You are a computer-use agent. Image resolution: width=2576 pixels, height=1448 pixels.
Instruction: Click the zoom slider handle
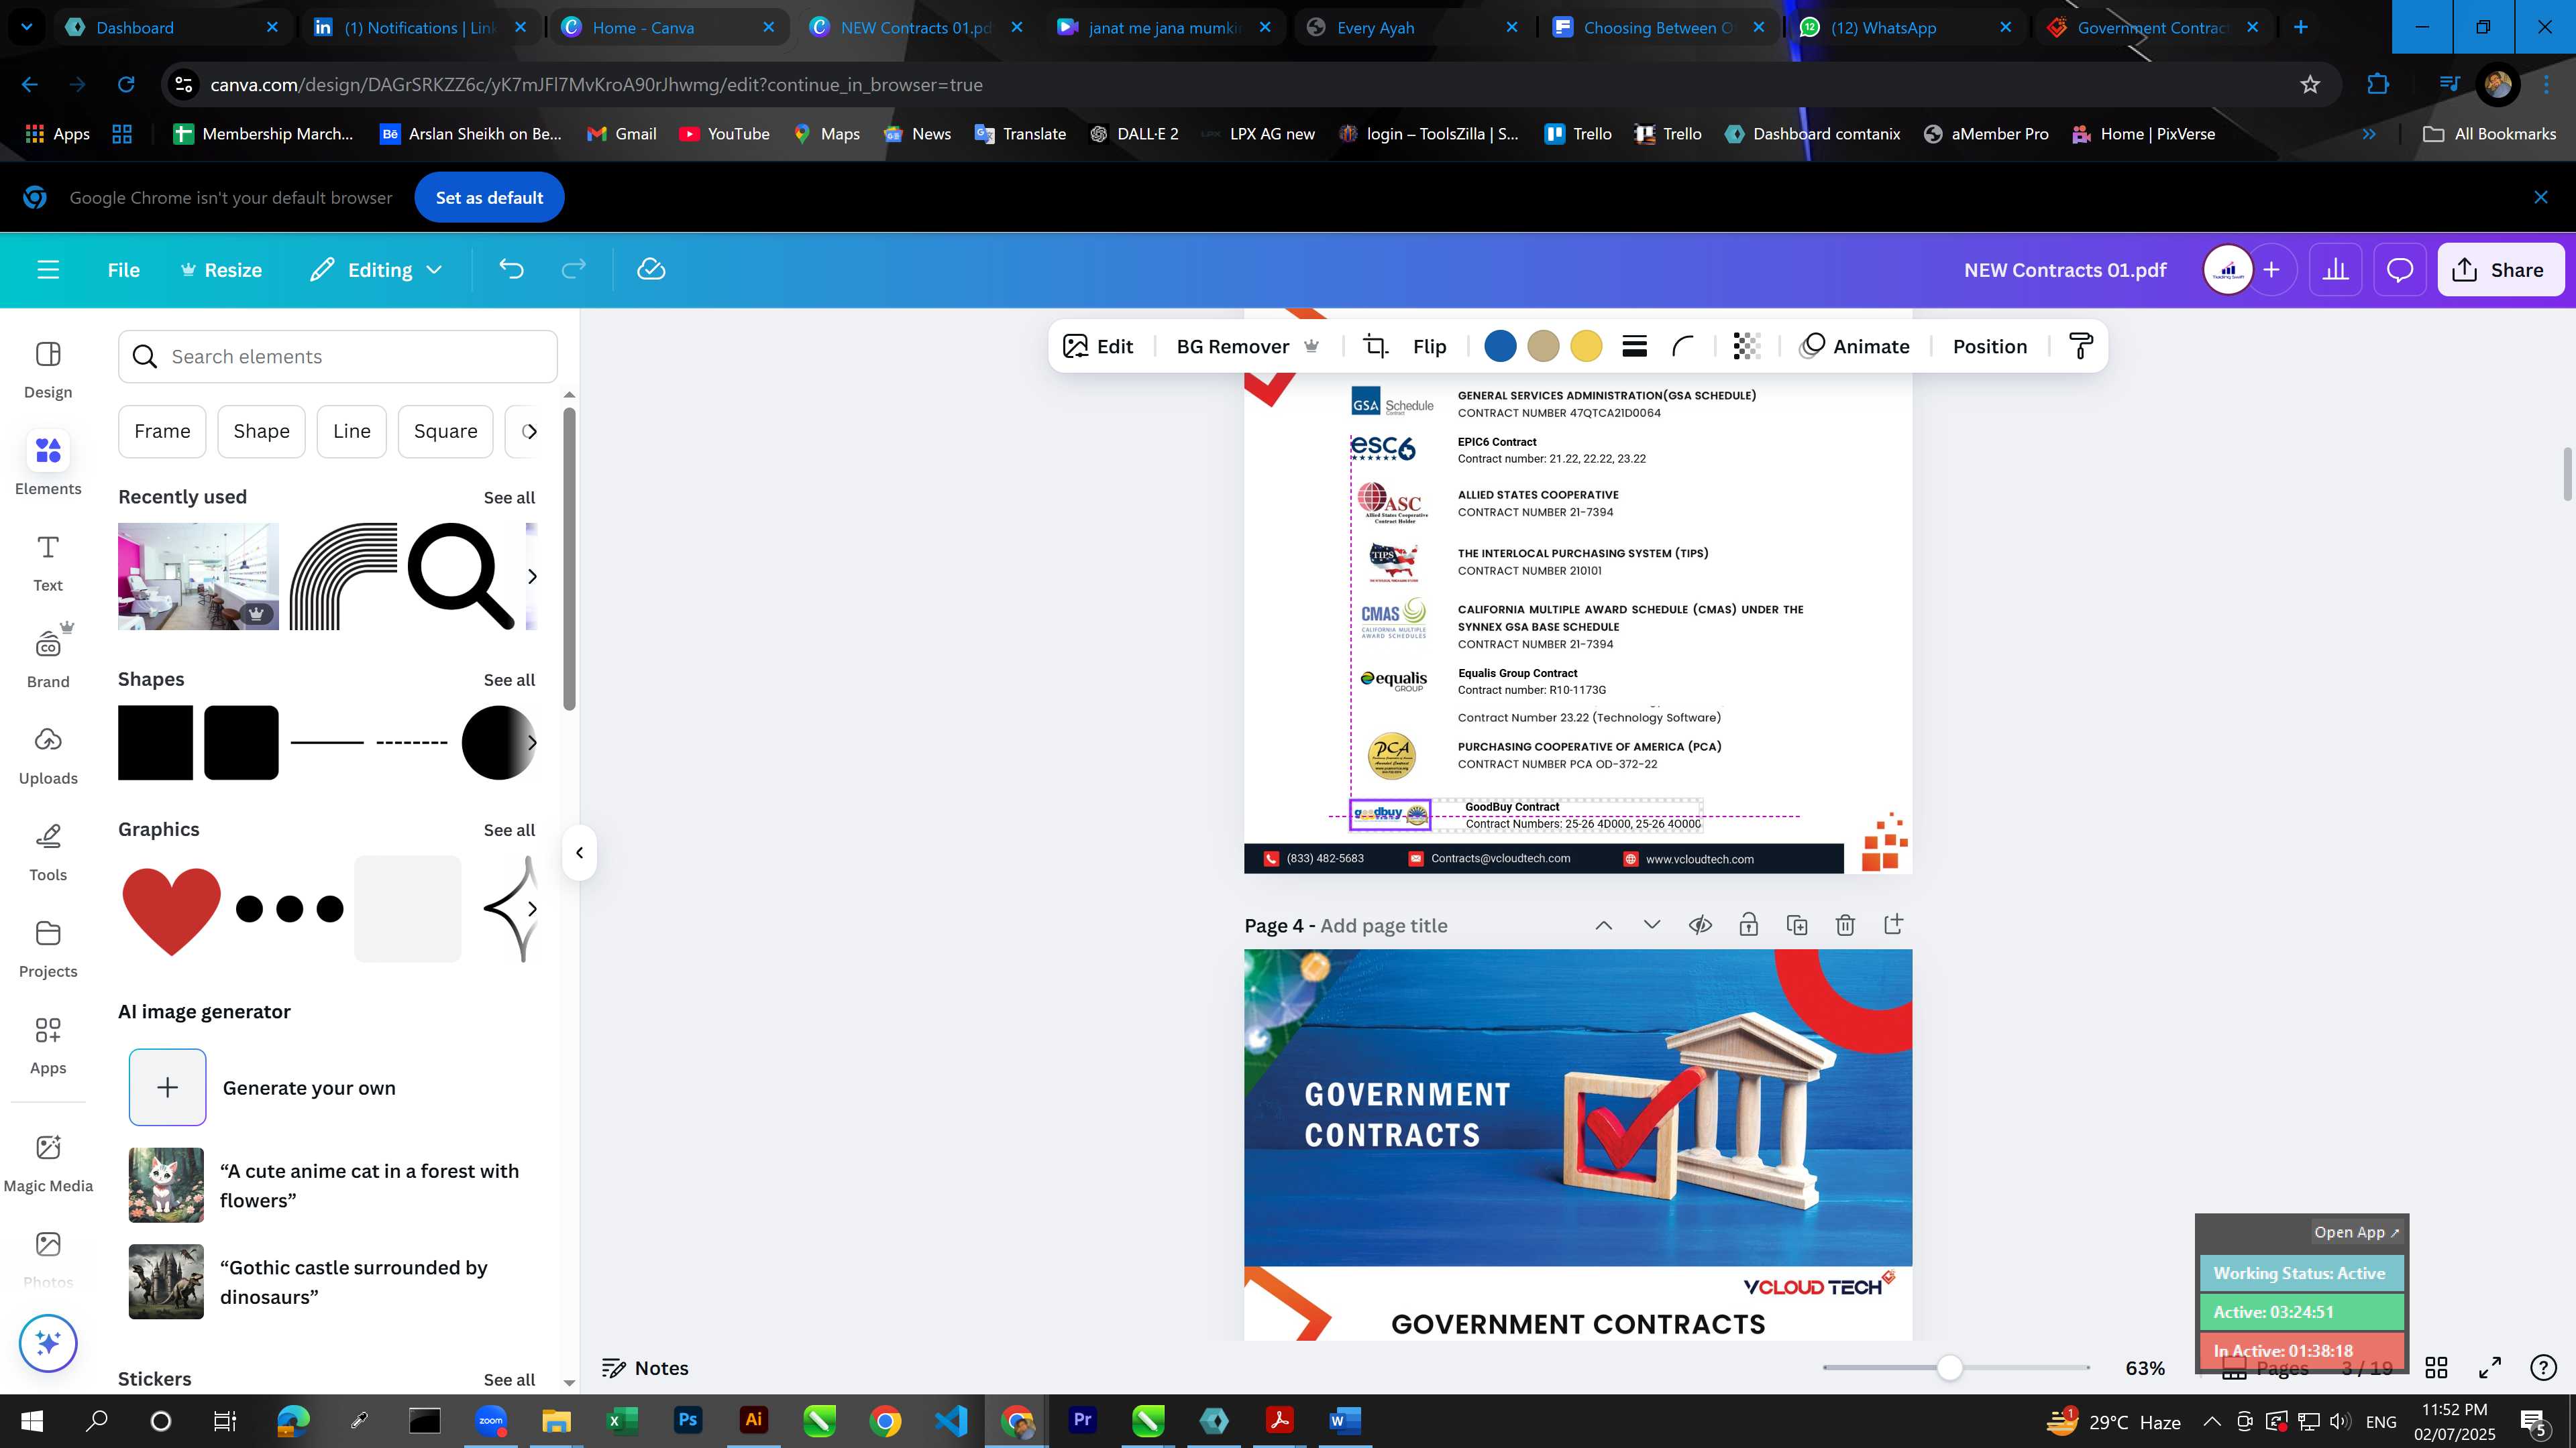coord(1949,1368)
